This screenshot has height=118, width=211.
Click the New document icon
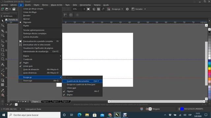tap(2, 9)
